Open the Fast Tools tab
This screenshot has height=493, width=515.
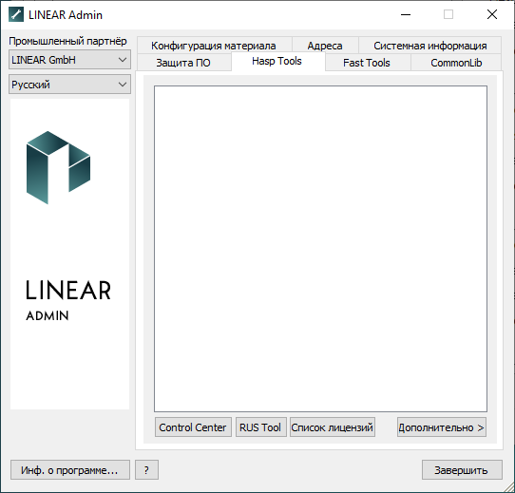tap(368, 63)
